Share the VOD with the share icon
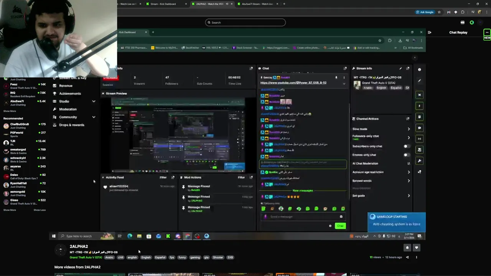Image resolution: width=491 pixels, height=276 pixels. pyautogui.click(x=407, y=257)
